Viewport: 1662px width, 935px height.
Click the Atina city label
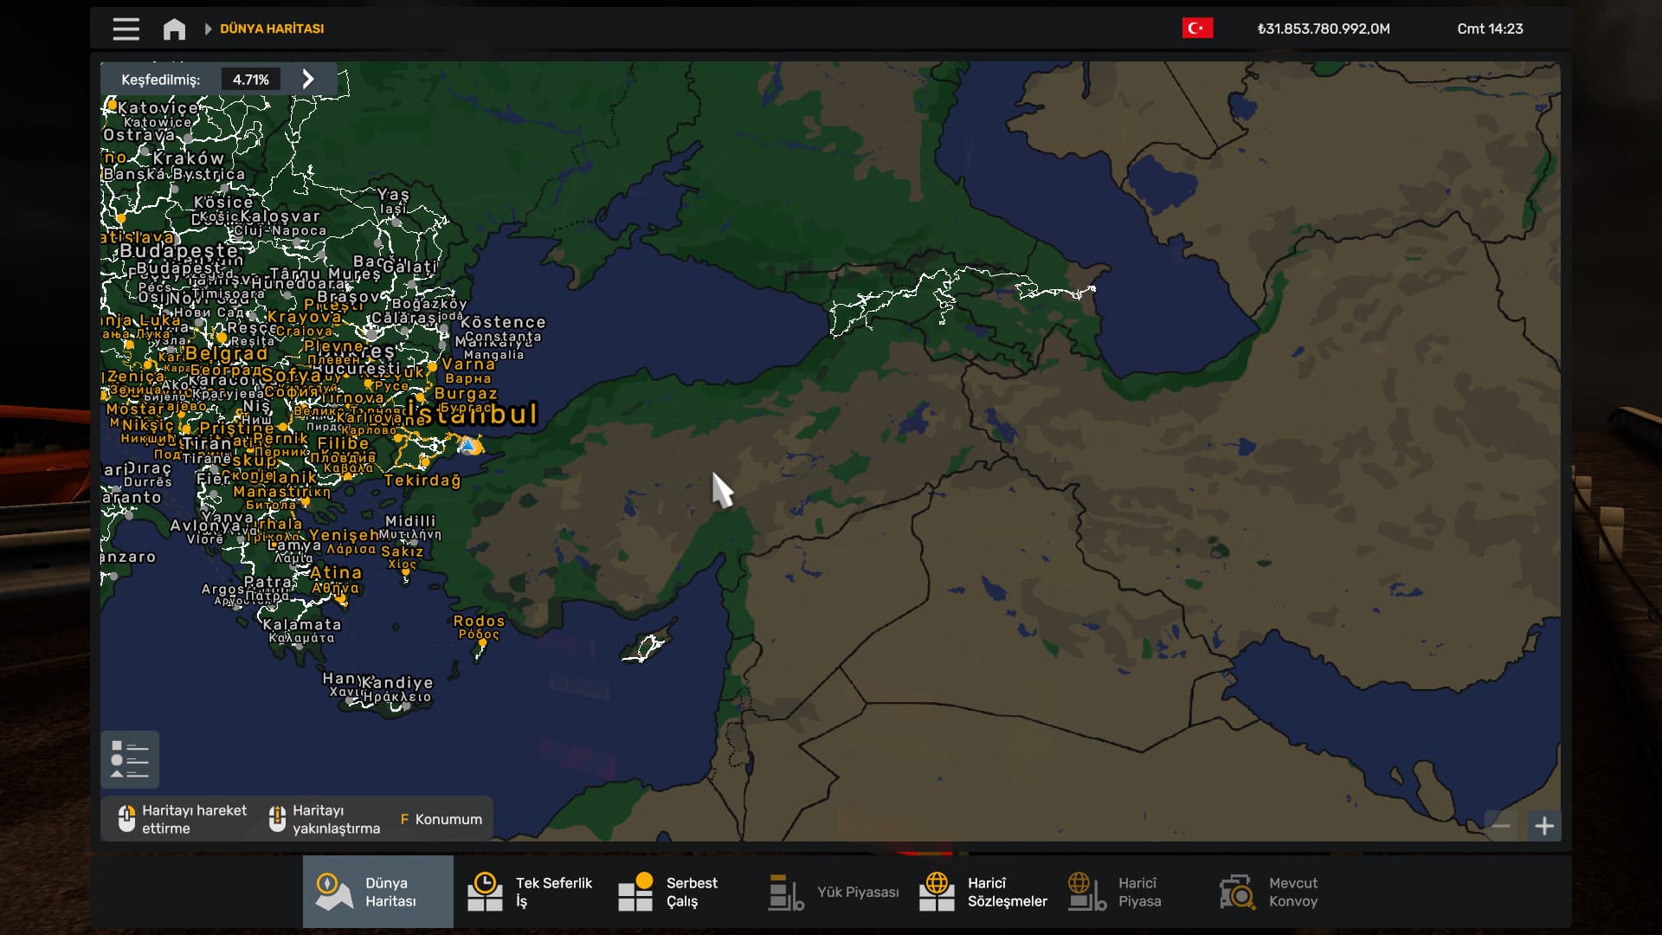pos(336,572)
